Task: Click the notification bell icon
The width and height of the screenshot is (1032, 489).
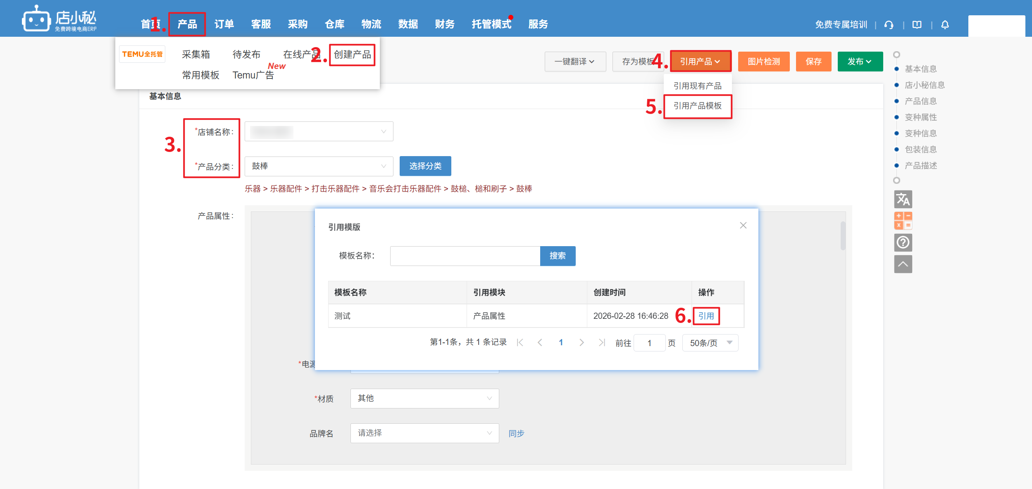Action: click(945, 25)
